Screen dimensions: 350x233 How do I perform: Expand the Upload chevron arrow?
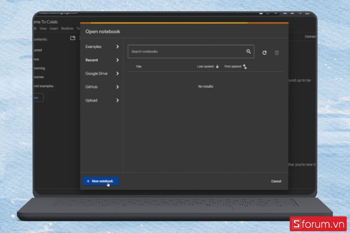(118, 100)
